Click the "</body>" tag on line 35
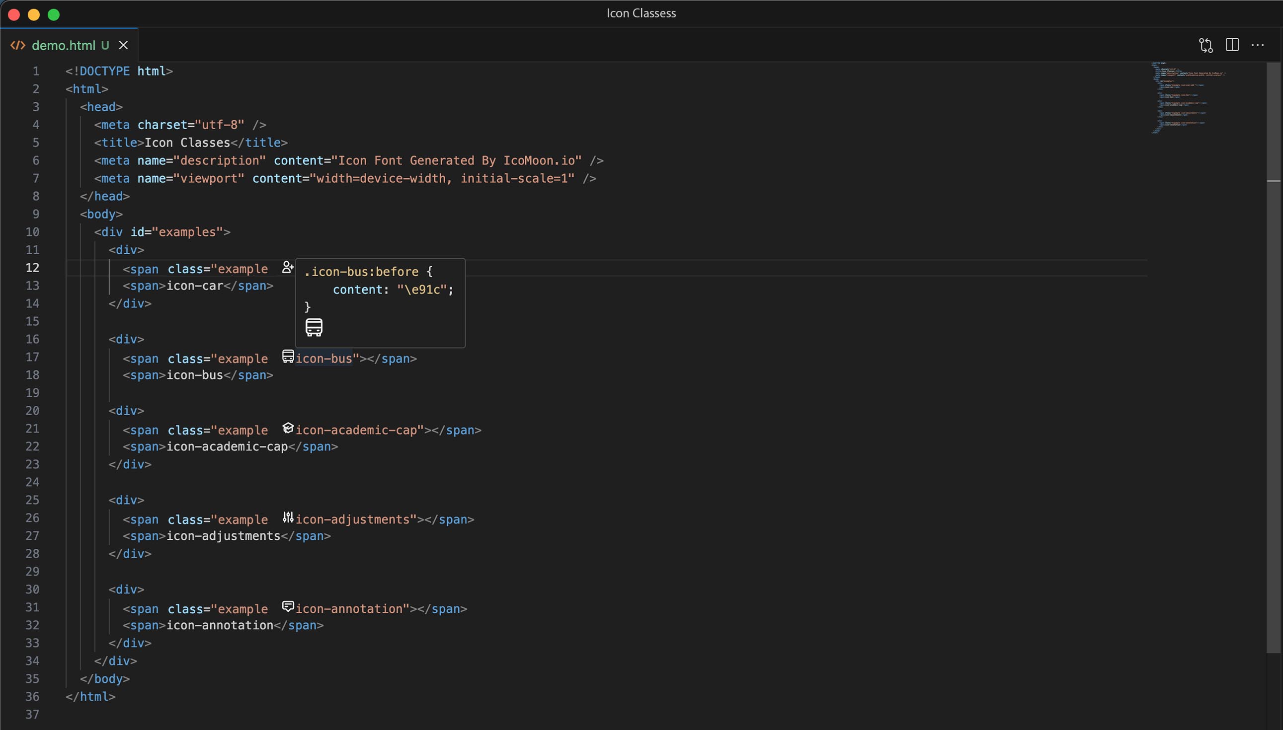Viewport: 1283px width, 730px height. tap(105, 679)
